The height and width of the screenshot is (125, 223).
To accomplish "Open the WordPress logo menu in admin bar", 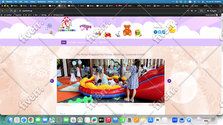I will coord(2,15).
